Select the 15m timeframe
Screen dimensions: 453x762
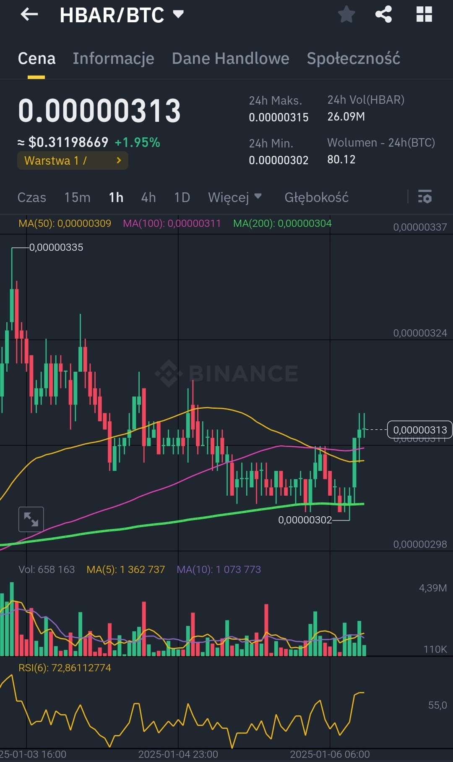pyautogui.click(x=77, y=197)
